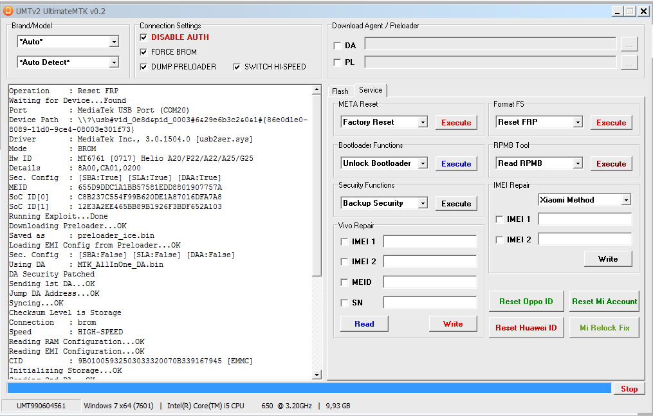The image size is (653, 416).
Task: Click the UMTv2 app icon in title bar
Action: 8,11
